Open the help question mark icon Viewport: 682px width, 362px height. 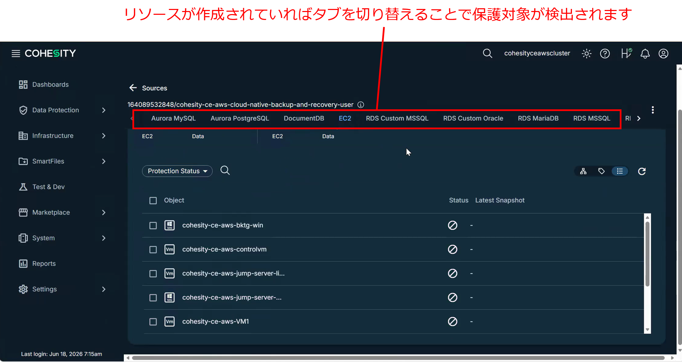coord(605,54)
